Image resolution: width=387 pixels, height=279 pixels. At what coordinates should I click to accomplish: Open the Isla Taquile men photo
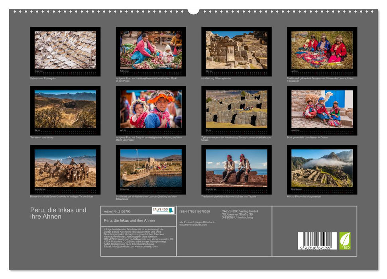click(236, 168)
